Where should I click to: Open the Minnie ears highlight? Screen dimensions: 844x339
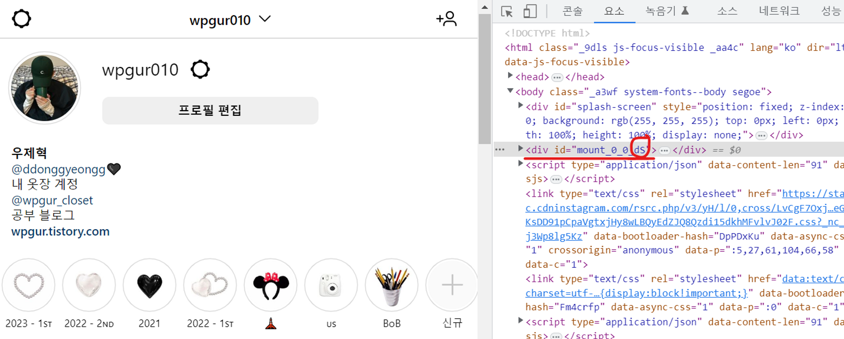[x=271, y=285]
